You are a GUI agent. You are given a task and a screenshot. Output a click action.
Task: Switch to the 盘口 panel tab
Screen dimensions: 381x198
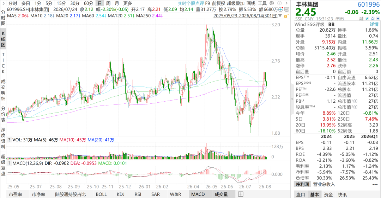click(x=301, y=194)
